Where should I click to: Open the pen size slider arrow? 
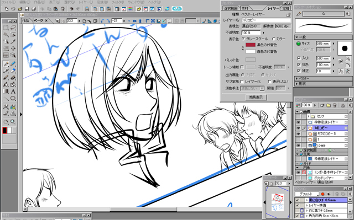334,44
